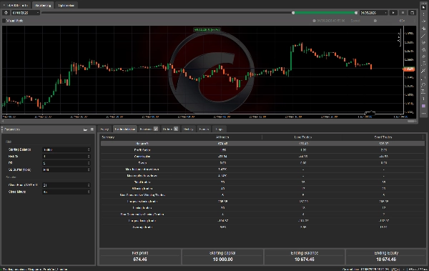The image size is (429, 271).
Task: Click the play backtest button
Action: 393,13
